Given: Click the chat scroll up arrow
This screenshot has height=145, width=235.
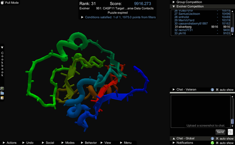Looking at the screenshot, I should pyautogui.click(x=232, y=97).
